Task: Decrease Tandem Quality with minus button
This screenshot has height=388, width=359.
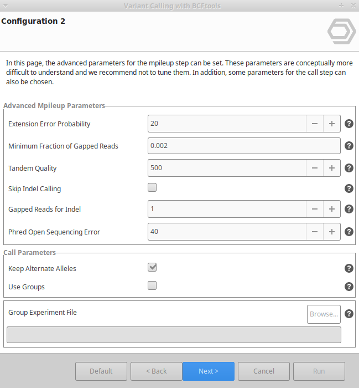Action: (315, 168)
